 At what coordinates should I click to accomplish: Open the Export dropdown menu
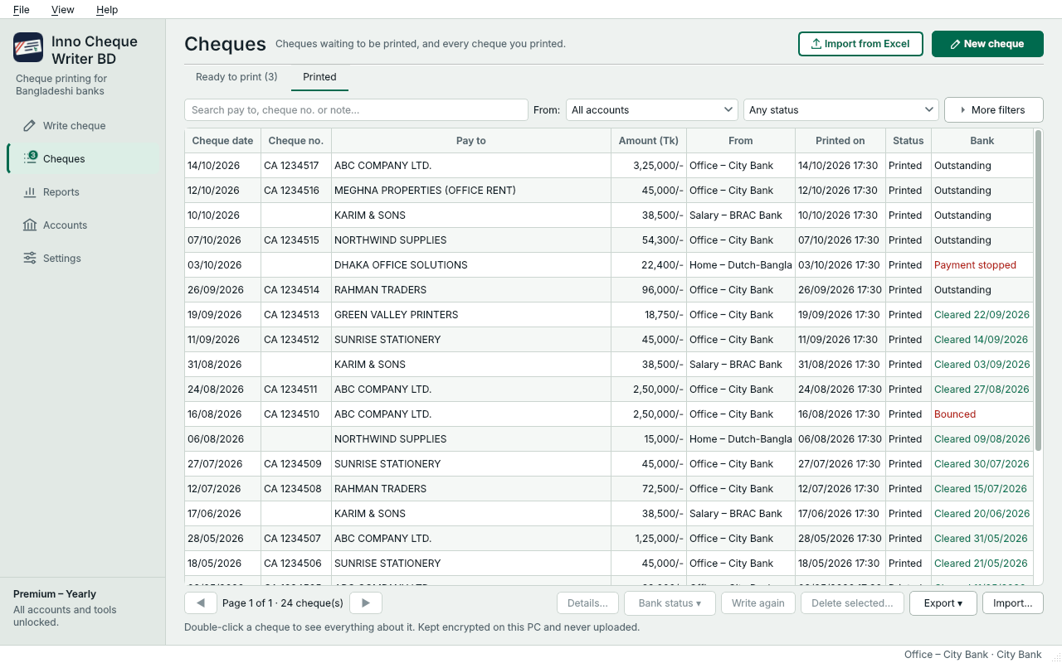pyautogui.click(x=943, y=603)
